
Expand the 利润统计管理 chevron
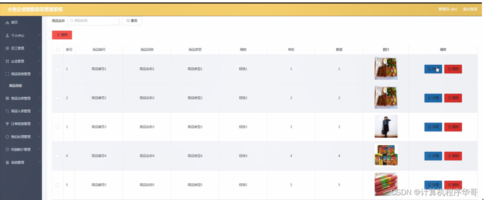coord(39,149)
